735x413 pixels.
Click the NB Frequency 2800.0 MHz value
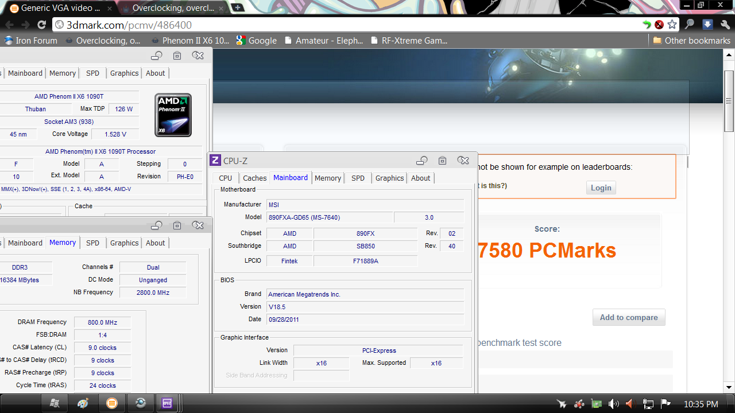point(153,293)
